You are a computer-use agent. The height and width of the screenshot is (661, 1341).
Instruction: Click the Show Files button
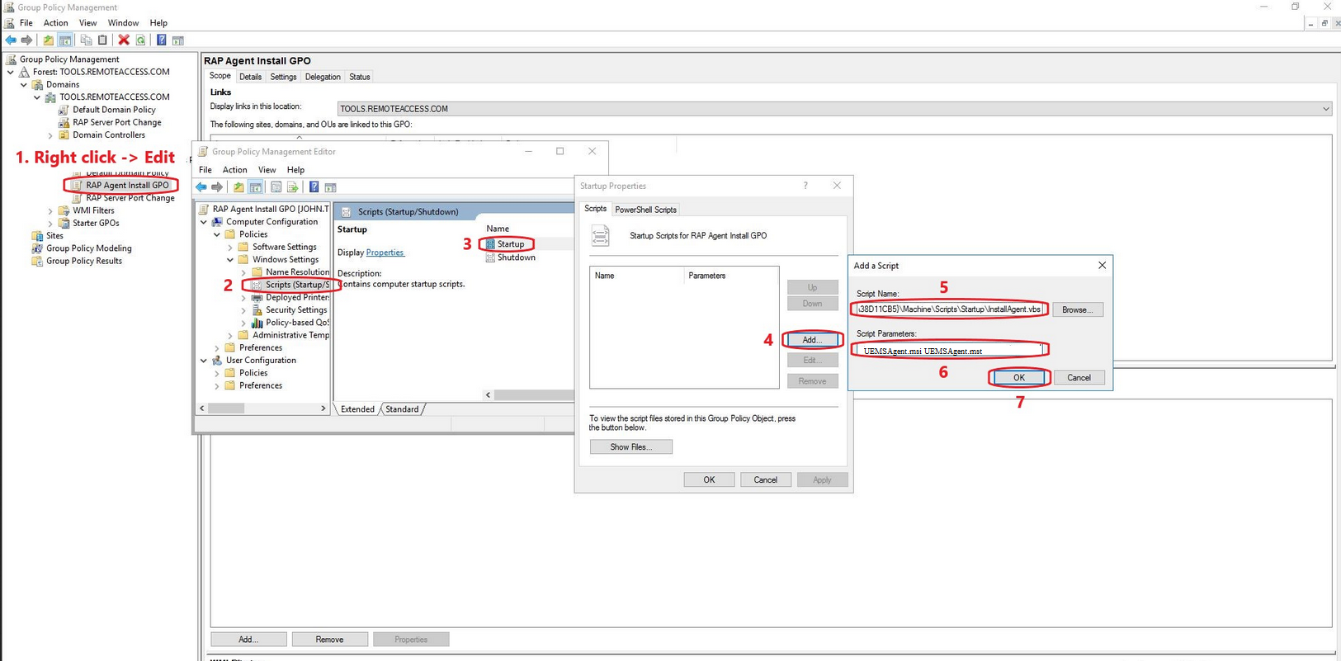pyautogui.click(x=631, y=447)
